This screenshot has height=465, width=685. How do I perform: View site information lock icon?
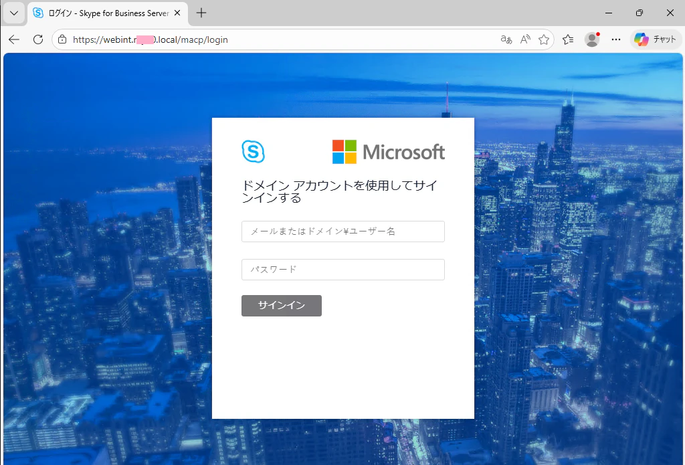coord(62,39)
